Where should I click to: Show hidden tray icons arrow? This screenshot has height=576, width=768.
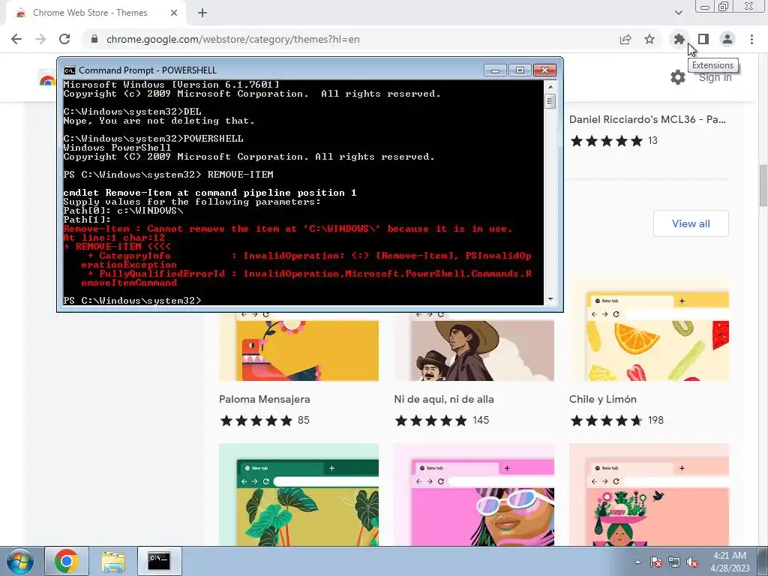pos(637,562)
